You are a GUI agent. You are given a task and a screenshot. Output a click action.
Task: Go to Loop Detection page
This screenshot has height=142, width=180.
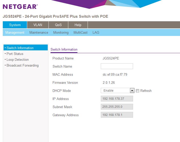[18, 59]
